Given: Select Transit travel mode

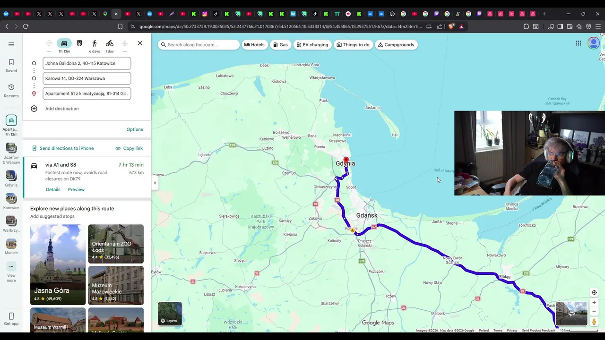Looking at the screenshot, I should coord(79,43).
